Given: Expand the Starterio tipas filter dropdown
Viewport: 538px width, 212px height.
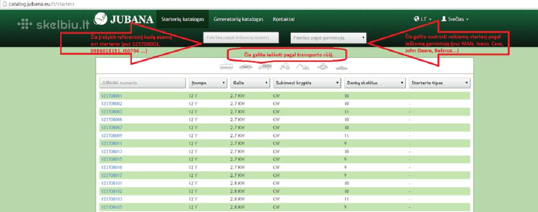Looking at the screenshot, I should 439,83.
